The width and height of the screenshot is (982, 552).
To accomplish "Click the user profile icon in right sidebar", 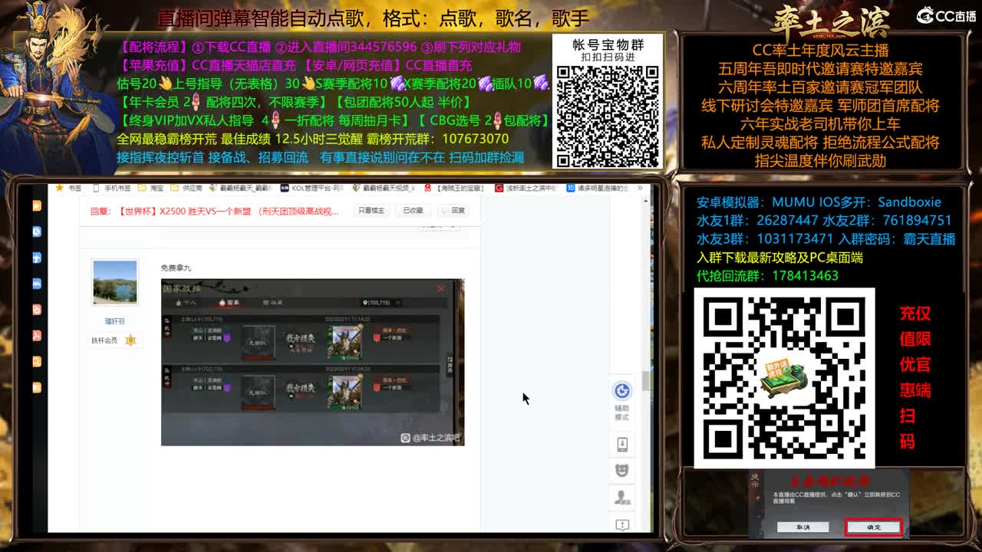I will point(621,497).
